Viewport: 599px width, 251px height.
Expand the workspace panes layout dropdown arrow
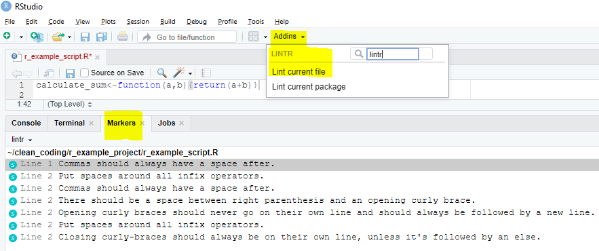click(265, 37)
